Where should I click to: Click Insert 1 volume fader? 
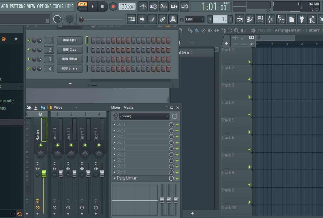tap(61, 174)
